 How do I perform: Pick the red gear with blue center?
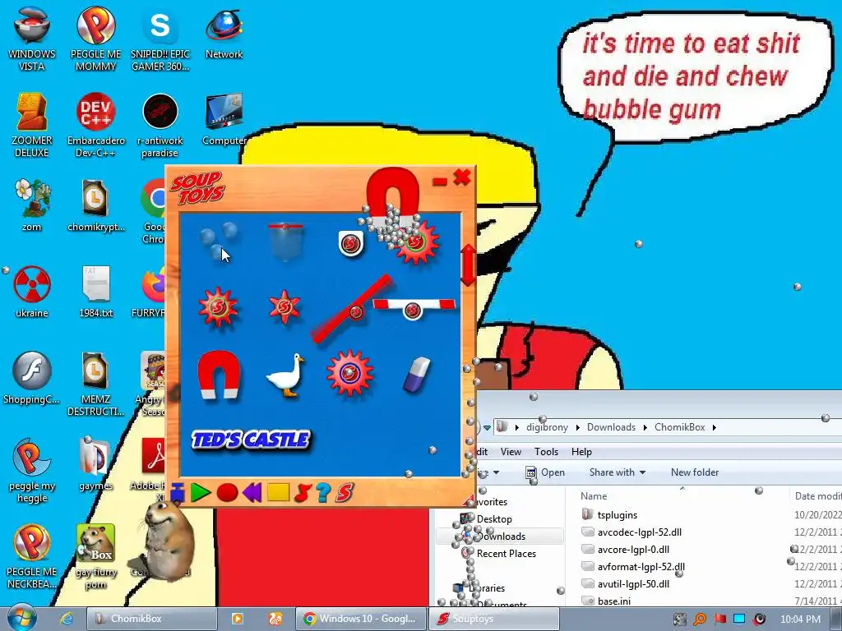click(349, 374)
